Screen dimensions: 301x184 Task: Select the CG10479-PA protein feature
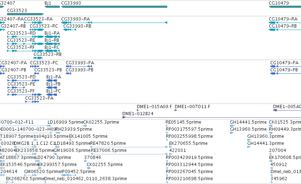click(x=286, y=66)
